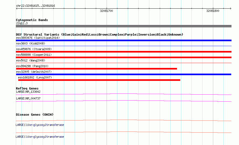Select the gray cytogenetic band bar

coord(124,26)
